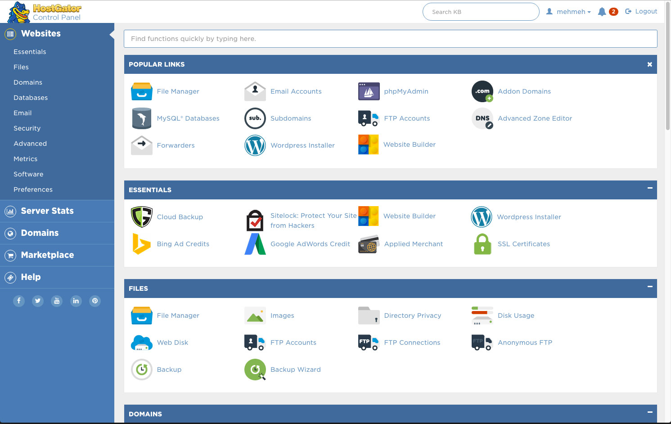Viewport: 671px width, 424px height.
Task: Open the Forwarders arrow envelope icon
Action: tap(142, 145)
